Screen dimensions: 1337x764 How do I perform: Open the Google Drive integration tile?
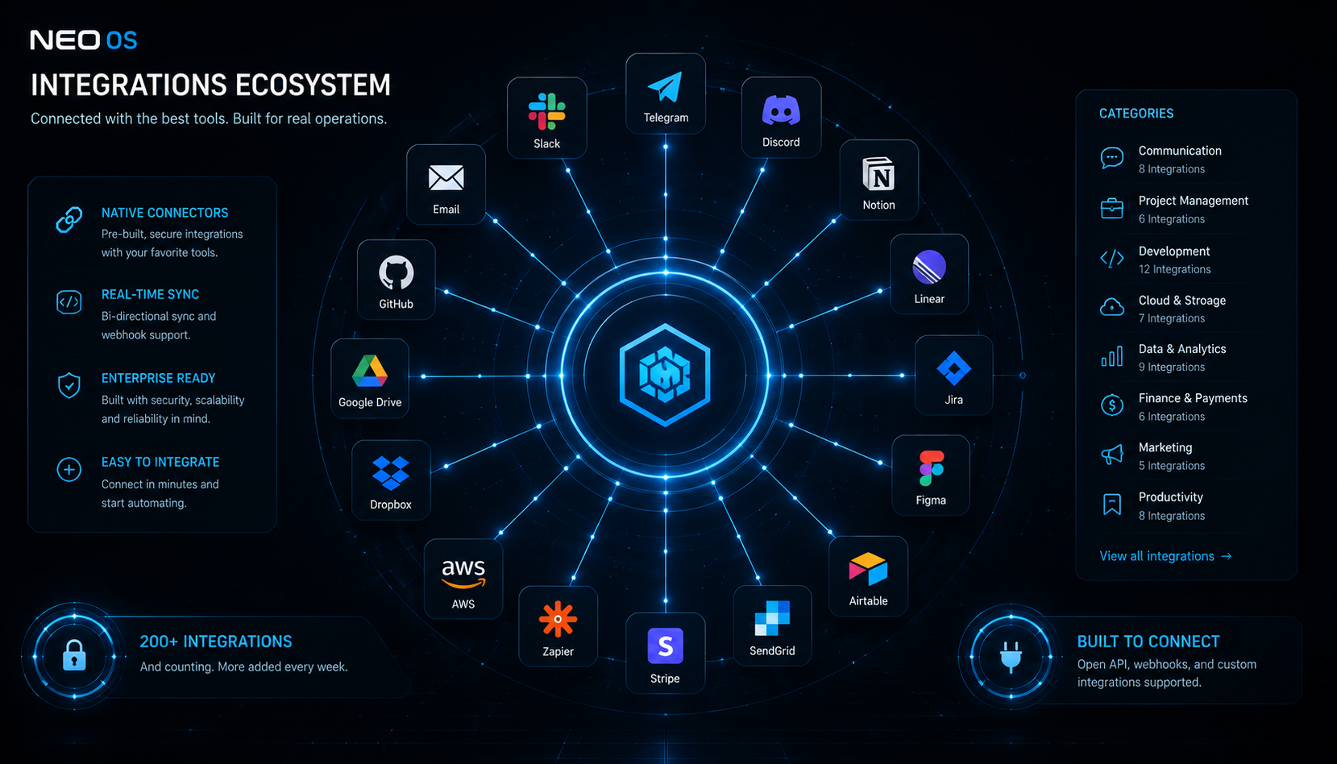point(370,378)
